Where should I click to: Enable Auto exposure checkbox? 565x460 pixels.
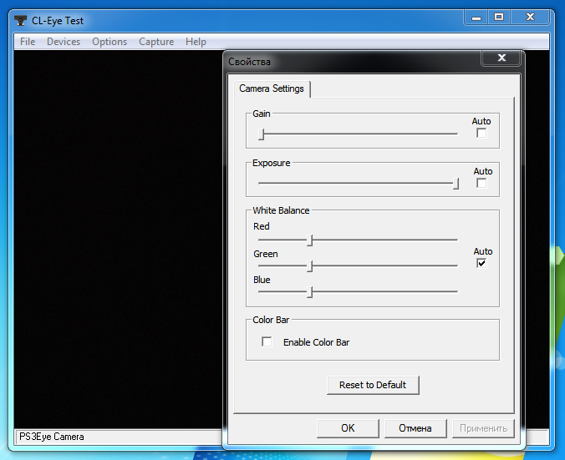point(481,183)
